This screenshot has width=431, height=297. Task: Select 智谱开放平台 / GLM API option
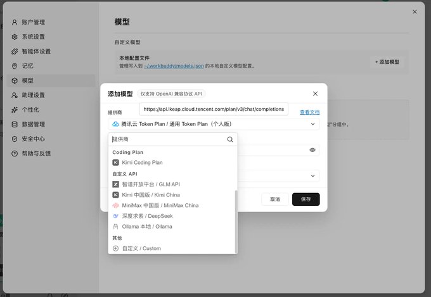click(172, 184)
